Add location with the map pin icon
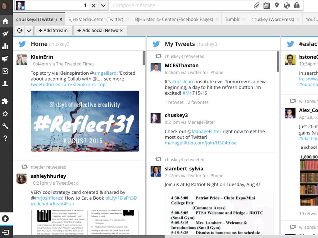 click(277, 6)
